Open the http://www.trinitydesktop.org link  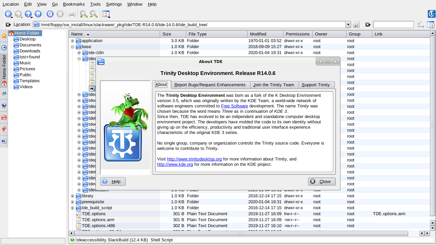click(194, 159)
